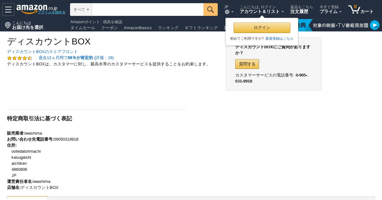Open the タイムセール menu item
Viewport: 382px width, 200px height.
coord(83,28)
